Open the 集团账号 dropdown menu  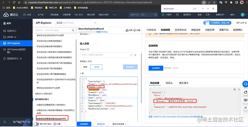(188, 15)
